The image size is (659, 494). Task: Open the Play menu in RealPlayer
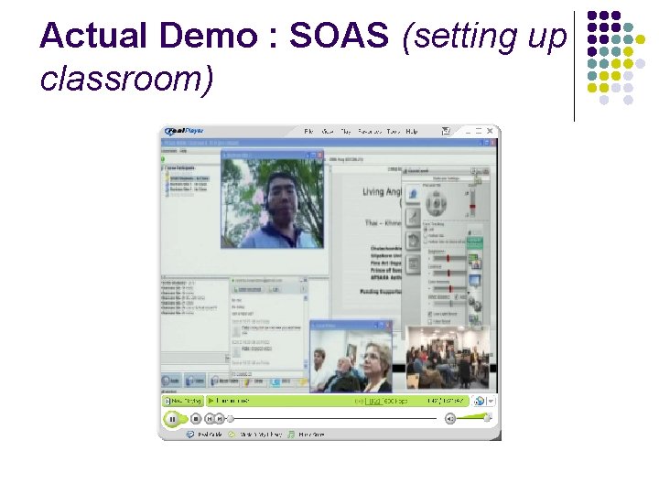(345, 132)
